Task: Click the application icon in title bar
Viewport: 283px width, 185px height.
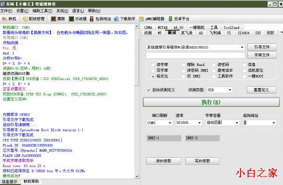Action: (x=2, y=4)
